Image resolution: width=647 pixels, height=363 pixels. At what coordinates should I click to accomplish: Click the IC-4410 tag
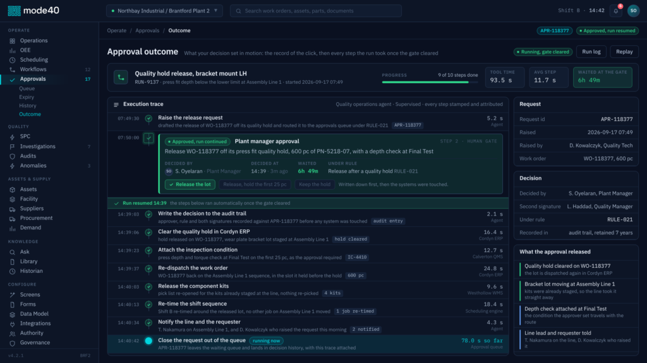(x=357, y=257)
